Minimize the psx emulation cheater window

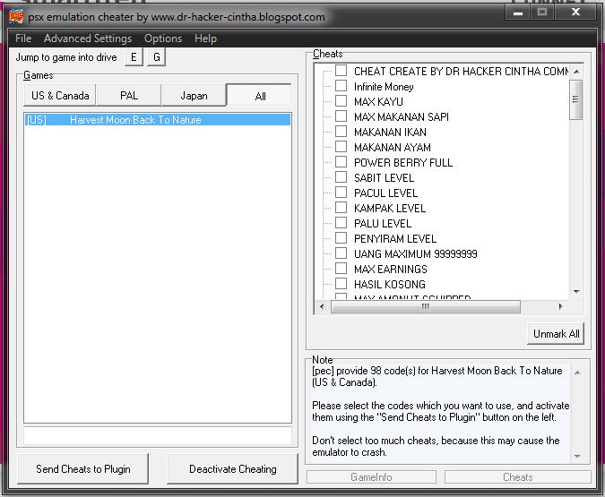(x=518, y=13)
